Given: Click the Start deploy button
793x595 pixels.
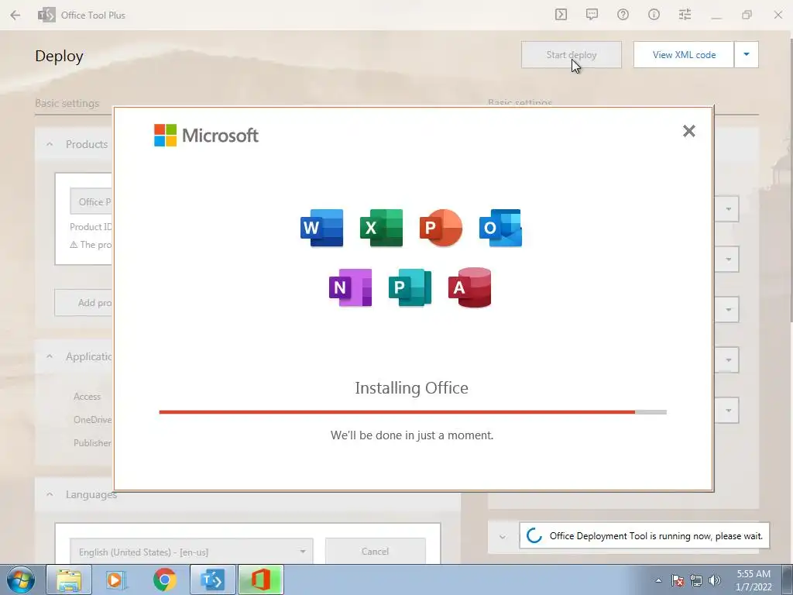Looking at the screenshot, I should click(x=572, y=55).
